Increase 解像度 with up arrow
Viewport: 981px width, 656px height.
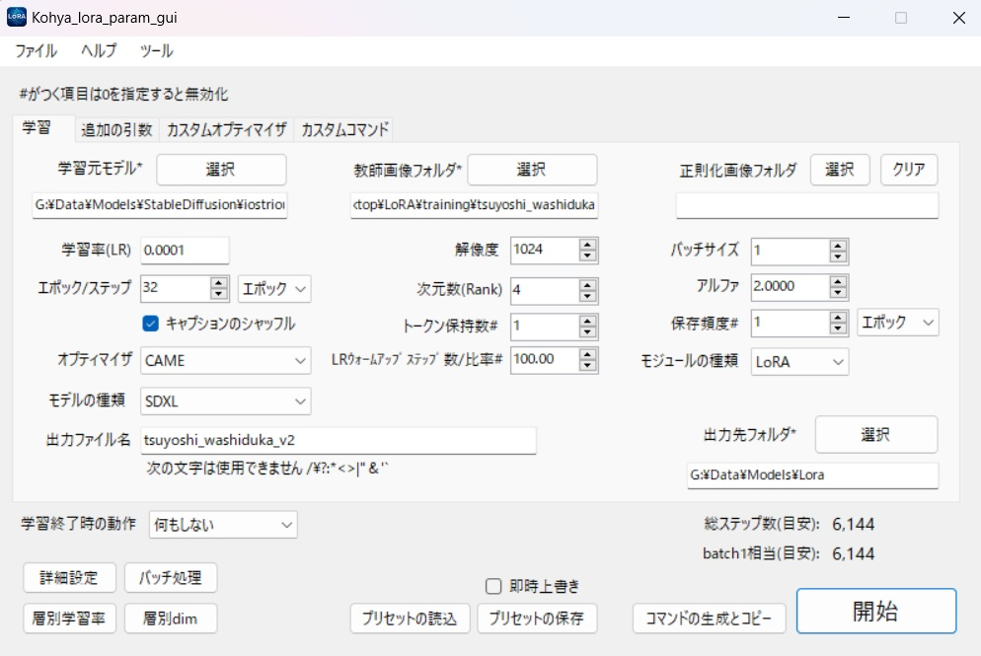click(587, 244)
